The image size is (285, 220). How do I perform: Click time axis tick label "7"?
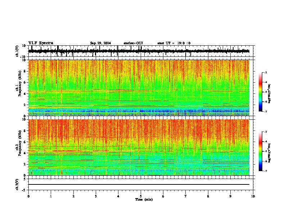(186, 196)
